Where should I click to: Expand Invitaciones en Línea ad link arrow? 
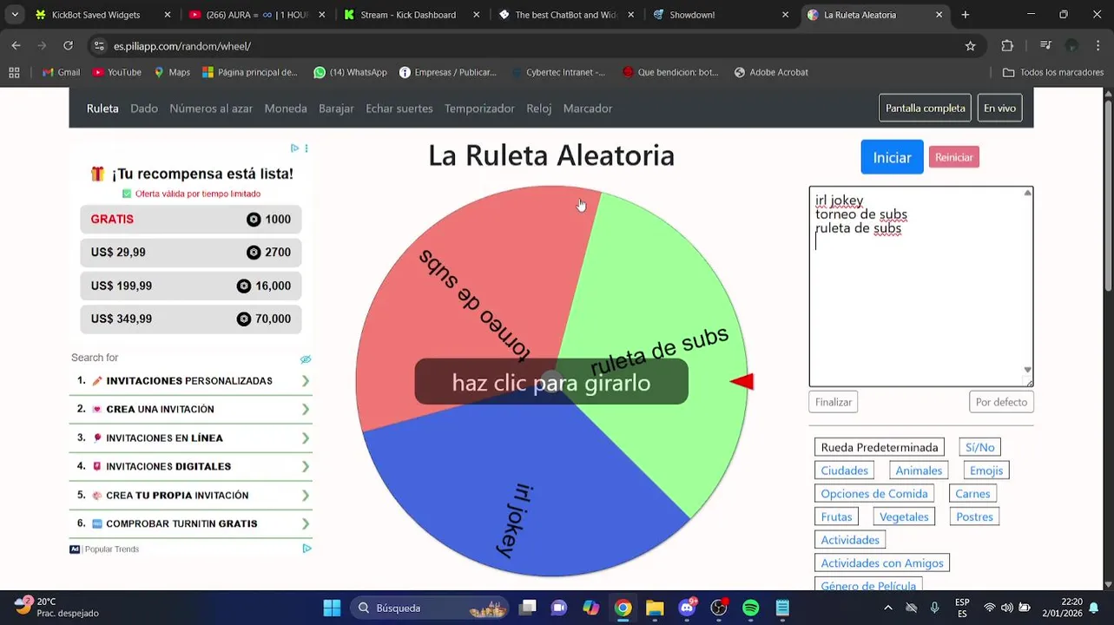point(306,438)
